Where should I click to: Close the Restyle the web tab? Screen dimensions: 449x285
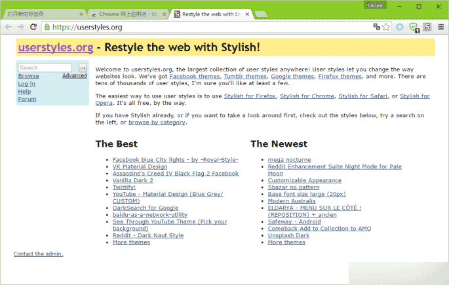[248, 14]
